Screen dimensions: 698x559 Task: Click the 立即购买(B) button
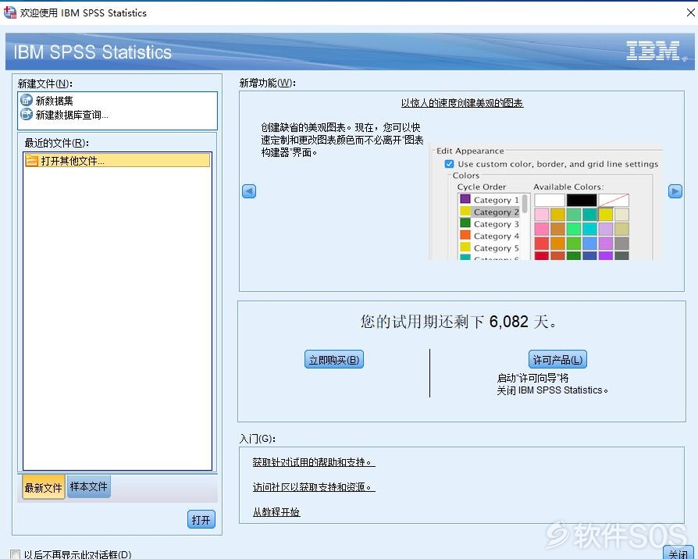[334, 360]
